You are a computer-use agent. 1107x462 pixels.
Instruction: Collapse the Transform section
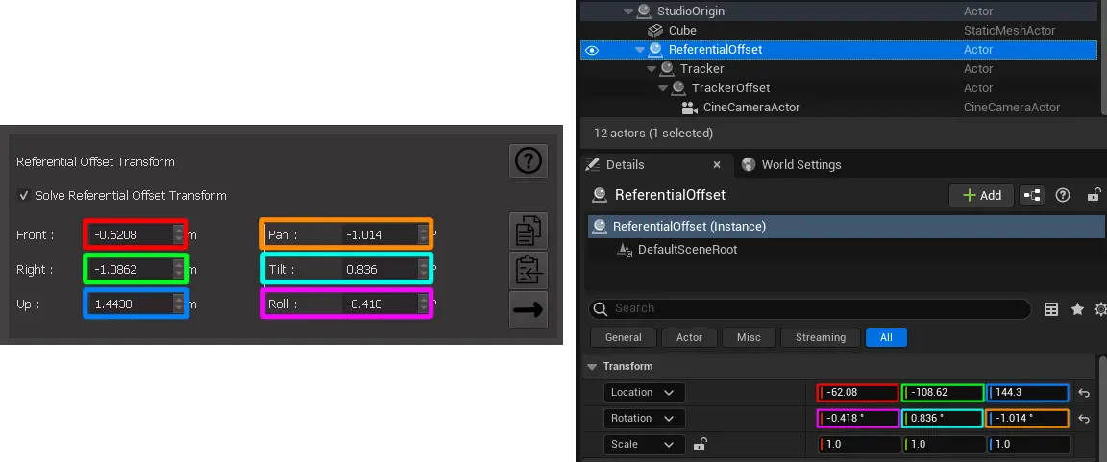(x=592, y=367)
